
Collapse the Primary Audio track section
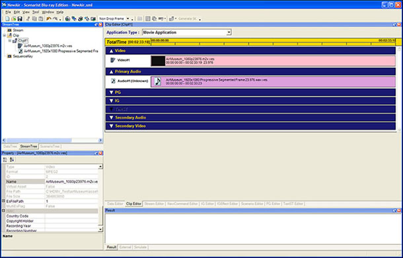tap(111, 71)
